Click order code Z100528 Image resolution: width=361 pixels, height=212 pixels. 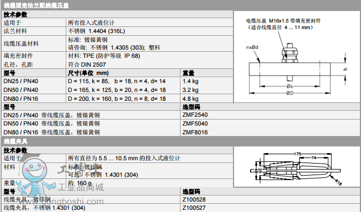coord(194,199)
